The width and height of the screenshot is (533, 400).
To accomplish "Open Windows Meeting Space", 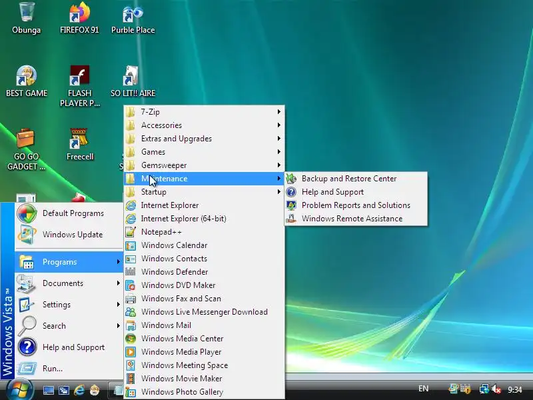I will 204,365.
